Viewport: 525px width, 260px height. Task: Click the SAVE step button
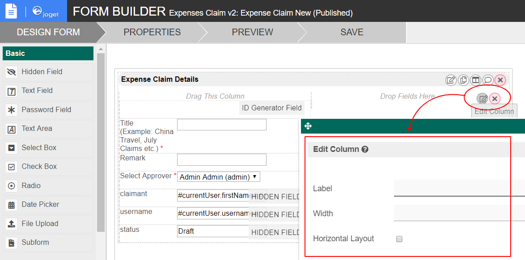point(352,32)
